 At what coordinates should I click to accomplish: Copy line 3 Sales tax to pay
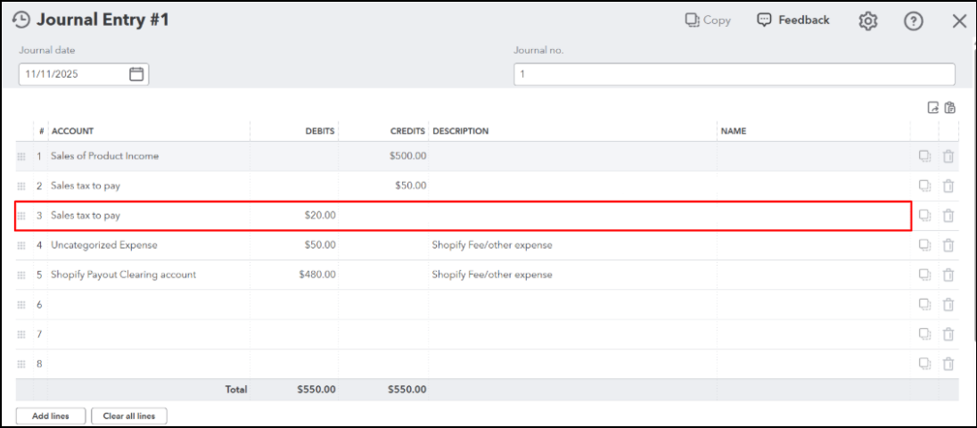pos(924,216)
